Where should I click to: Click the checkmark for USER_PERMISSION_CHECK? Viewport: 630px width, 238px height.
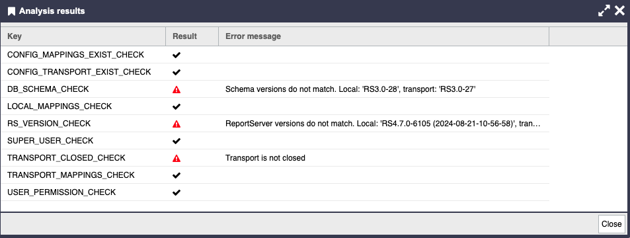176,192
